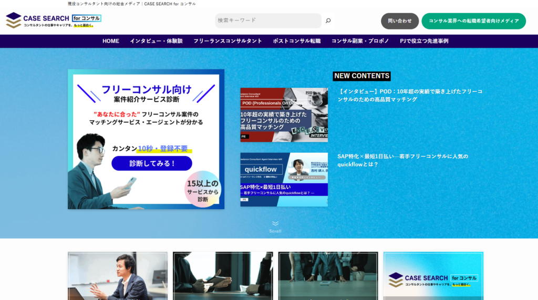Click the search magnifier icon
The height and width of the screenshot is (300, 538).
[328, 20]
